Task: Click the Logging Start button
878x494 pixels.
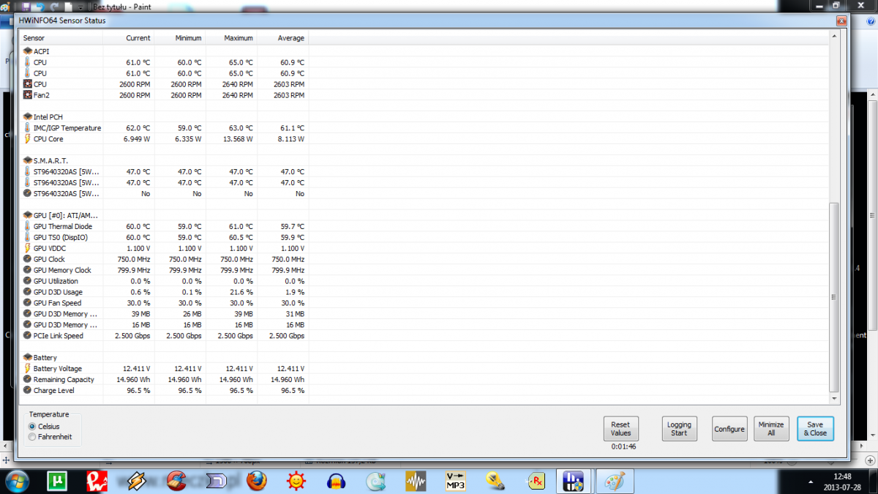Action: point(679,429)
